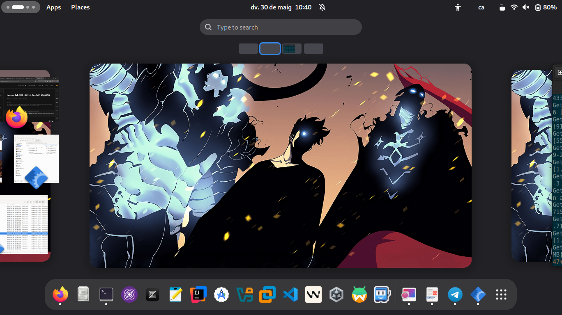Viewport: 562px width, 315px height.
Task: Click the caffeine cup indicator
Action: tap(502, 7)
